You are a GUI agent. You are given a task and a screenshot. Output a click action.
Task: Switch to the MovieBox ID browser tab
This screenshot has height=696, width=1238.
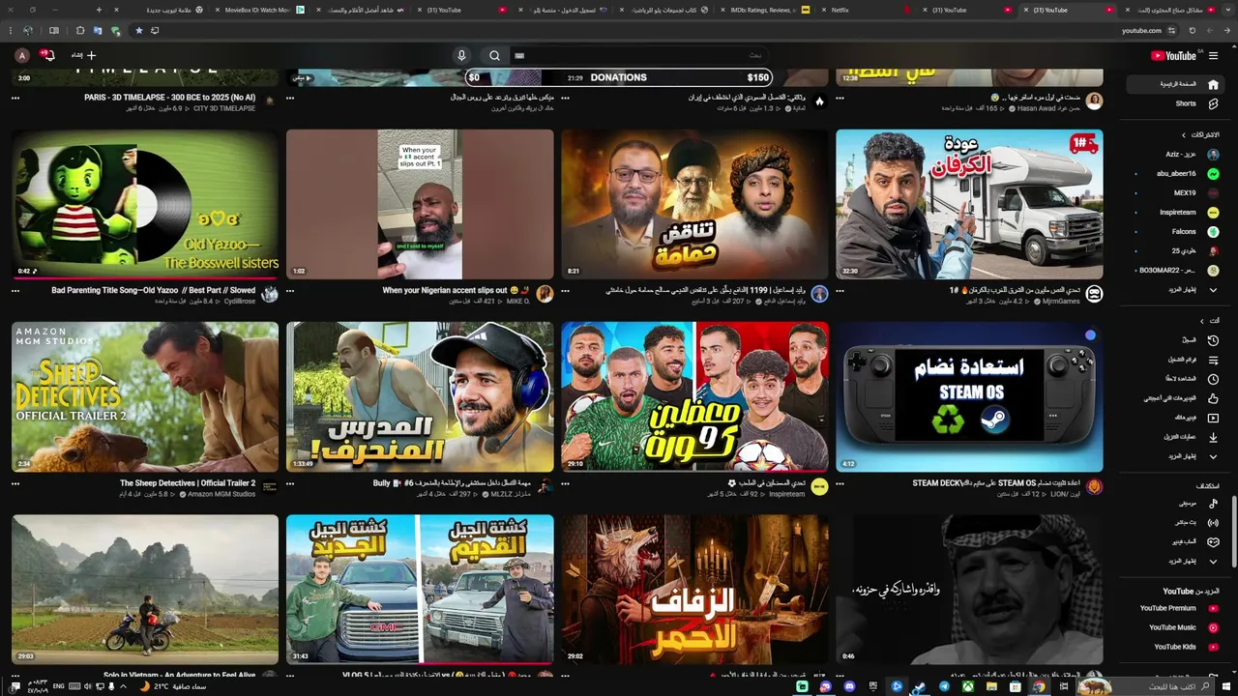(257, 10)
